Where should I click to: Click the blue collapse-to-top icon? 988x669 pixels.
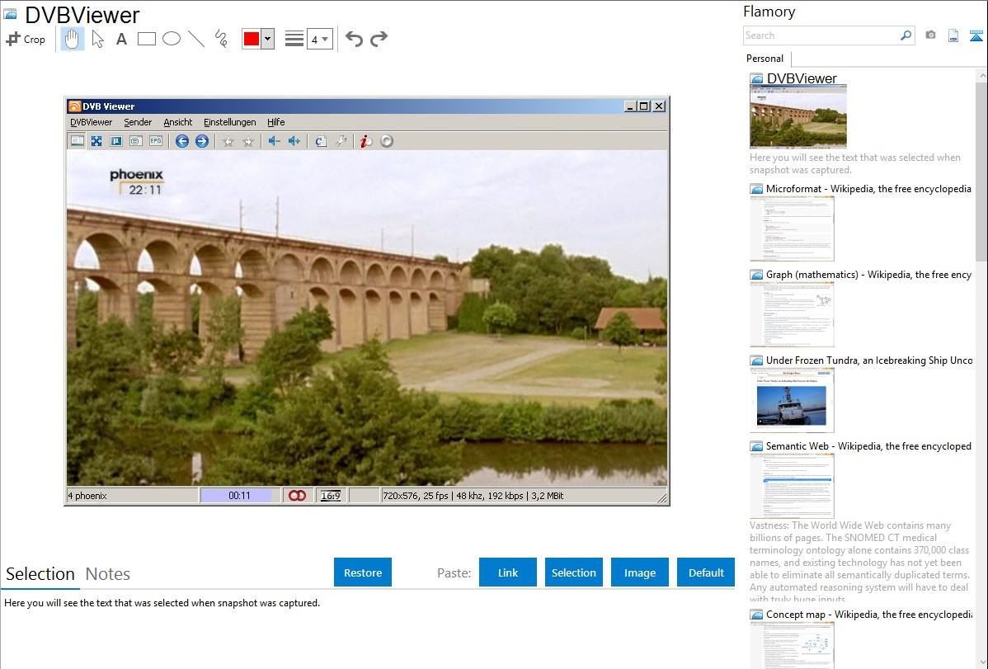pos(976,36)
